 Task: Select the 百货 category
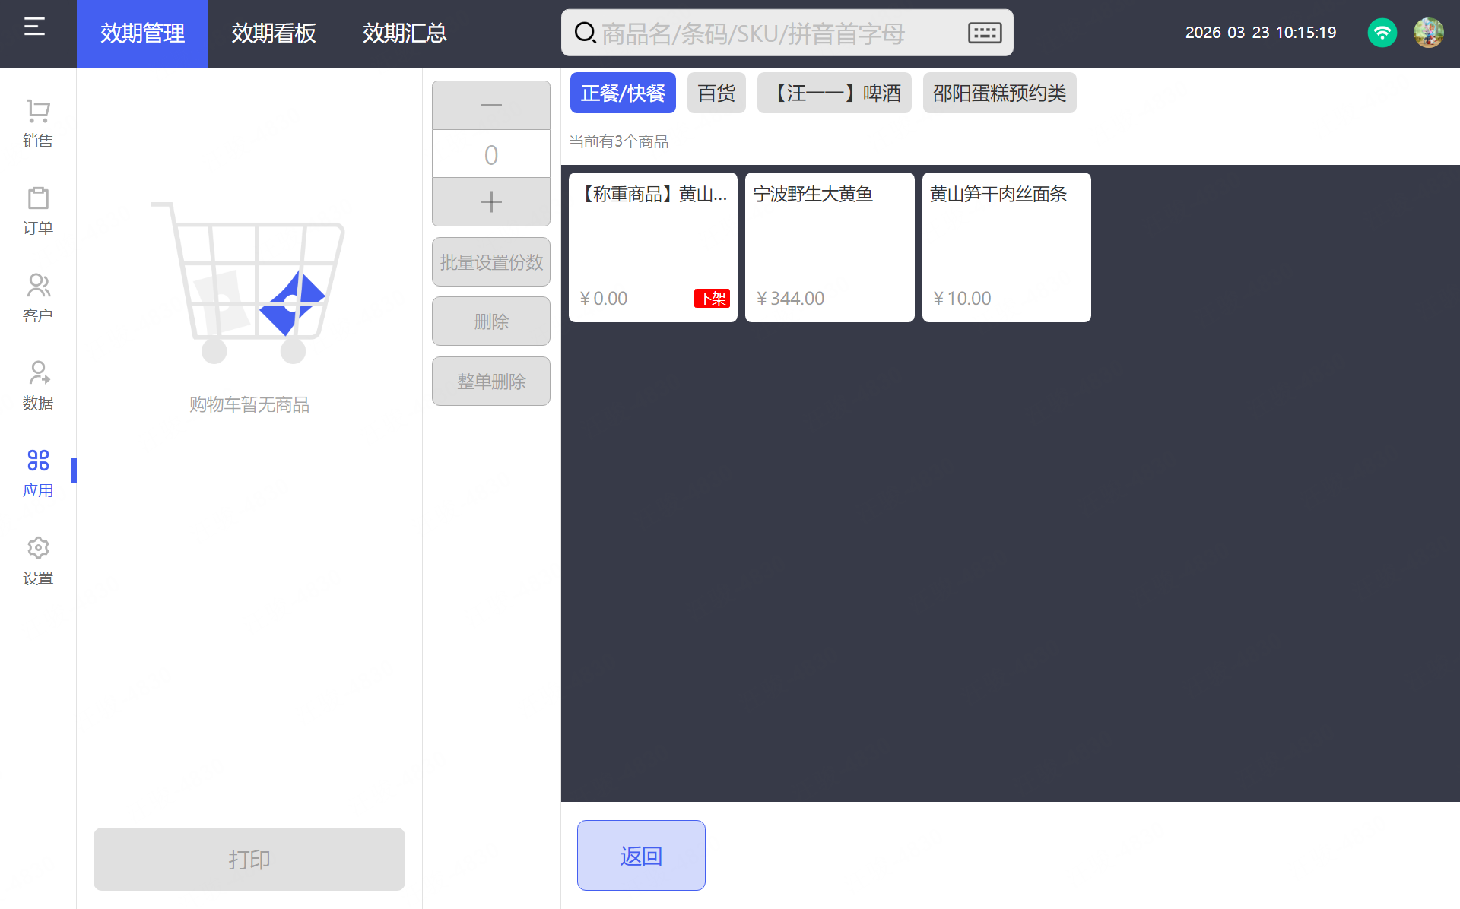[x=716, y=93]
